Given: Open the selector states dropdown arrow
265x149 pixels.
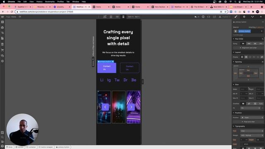Looking at the screenshot, I should [x=262, y=31].
